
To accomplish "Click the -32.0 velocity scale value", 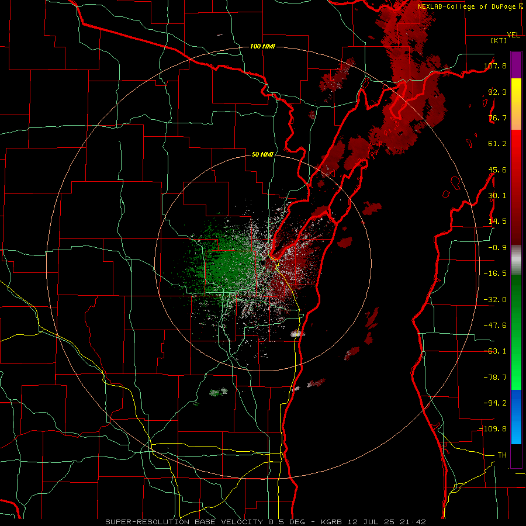I will (495, 300).
